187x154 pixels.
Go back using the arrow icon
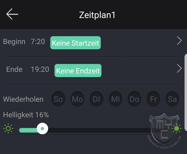point(12,14)
